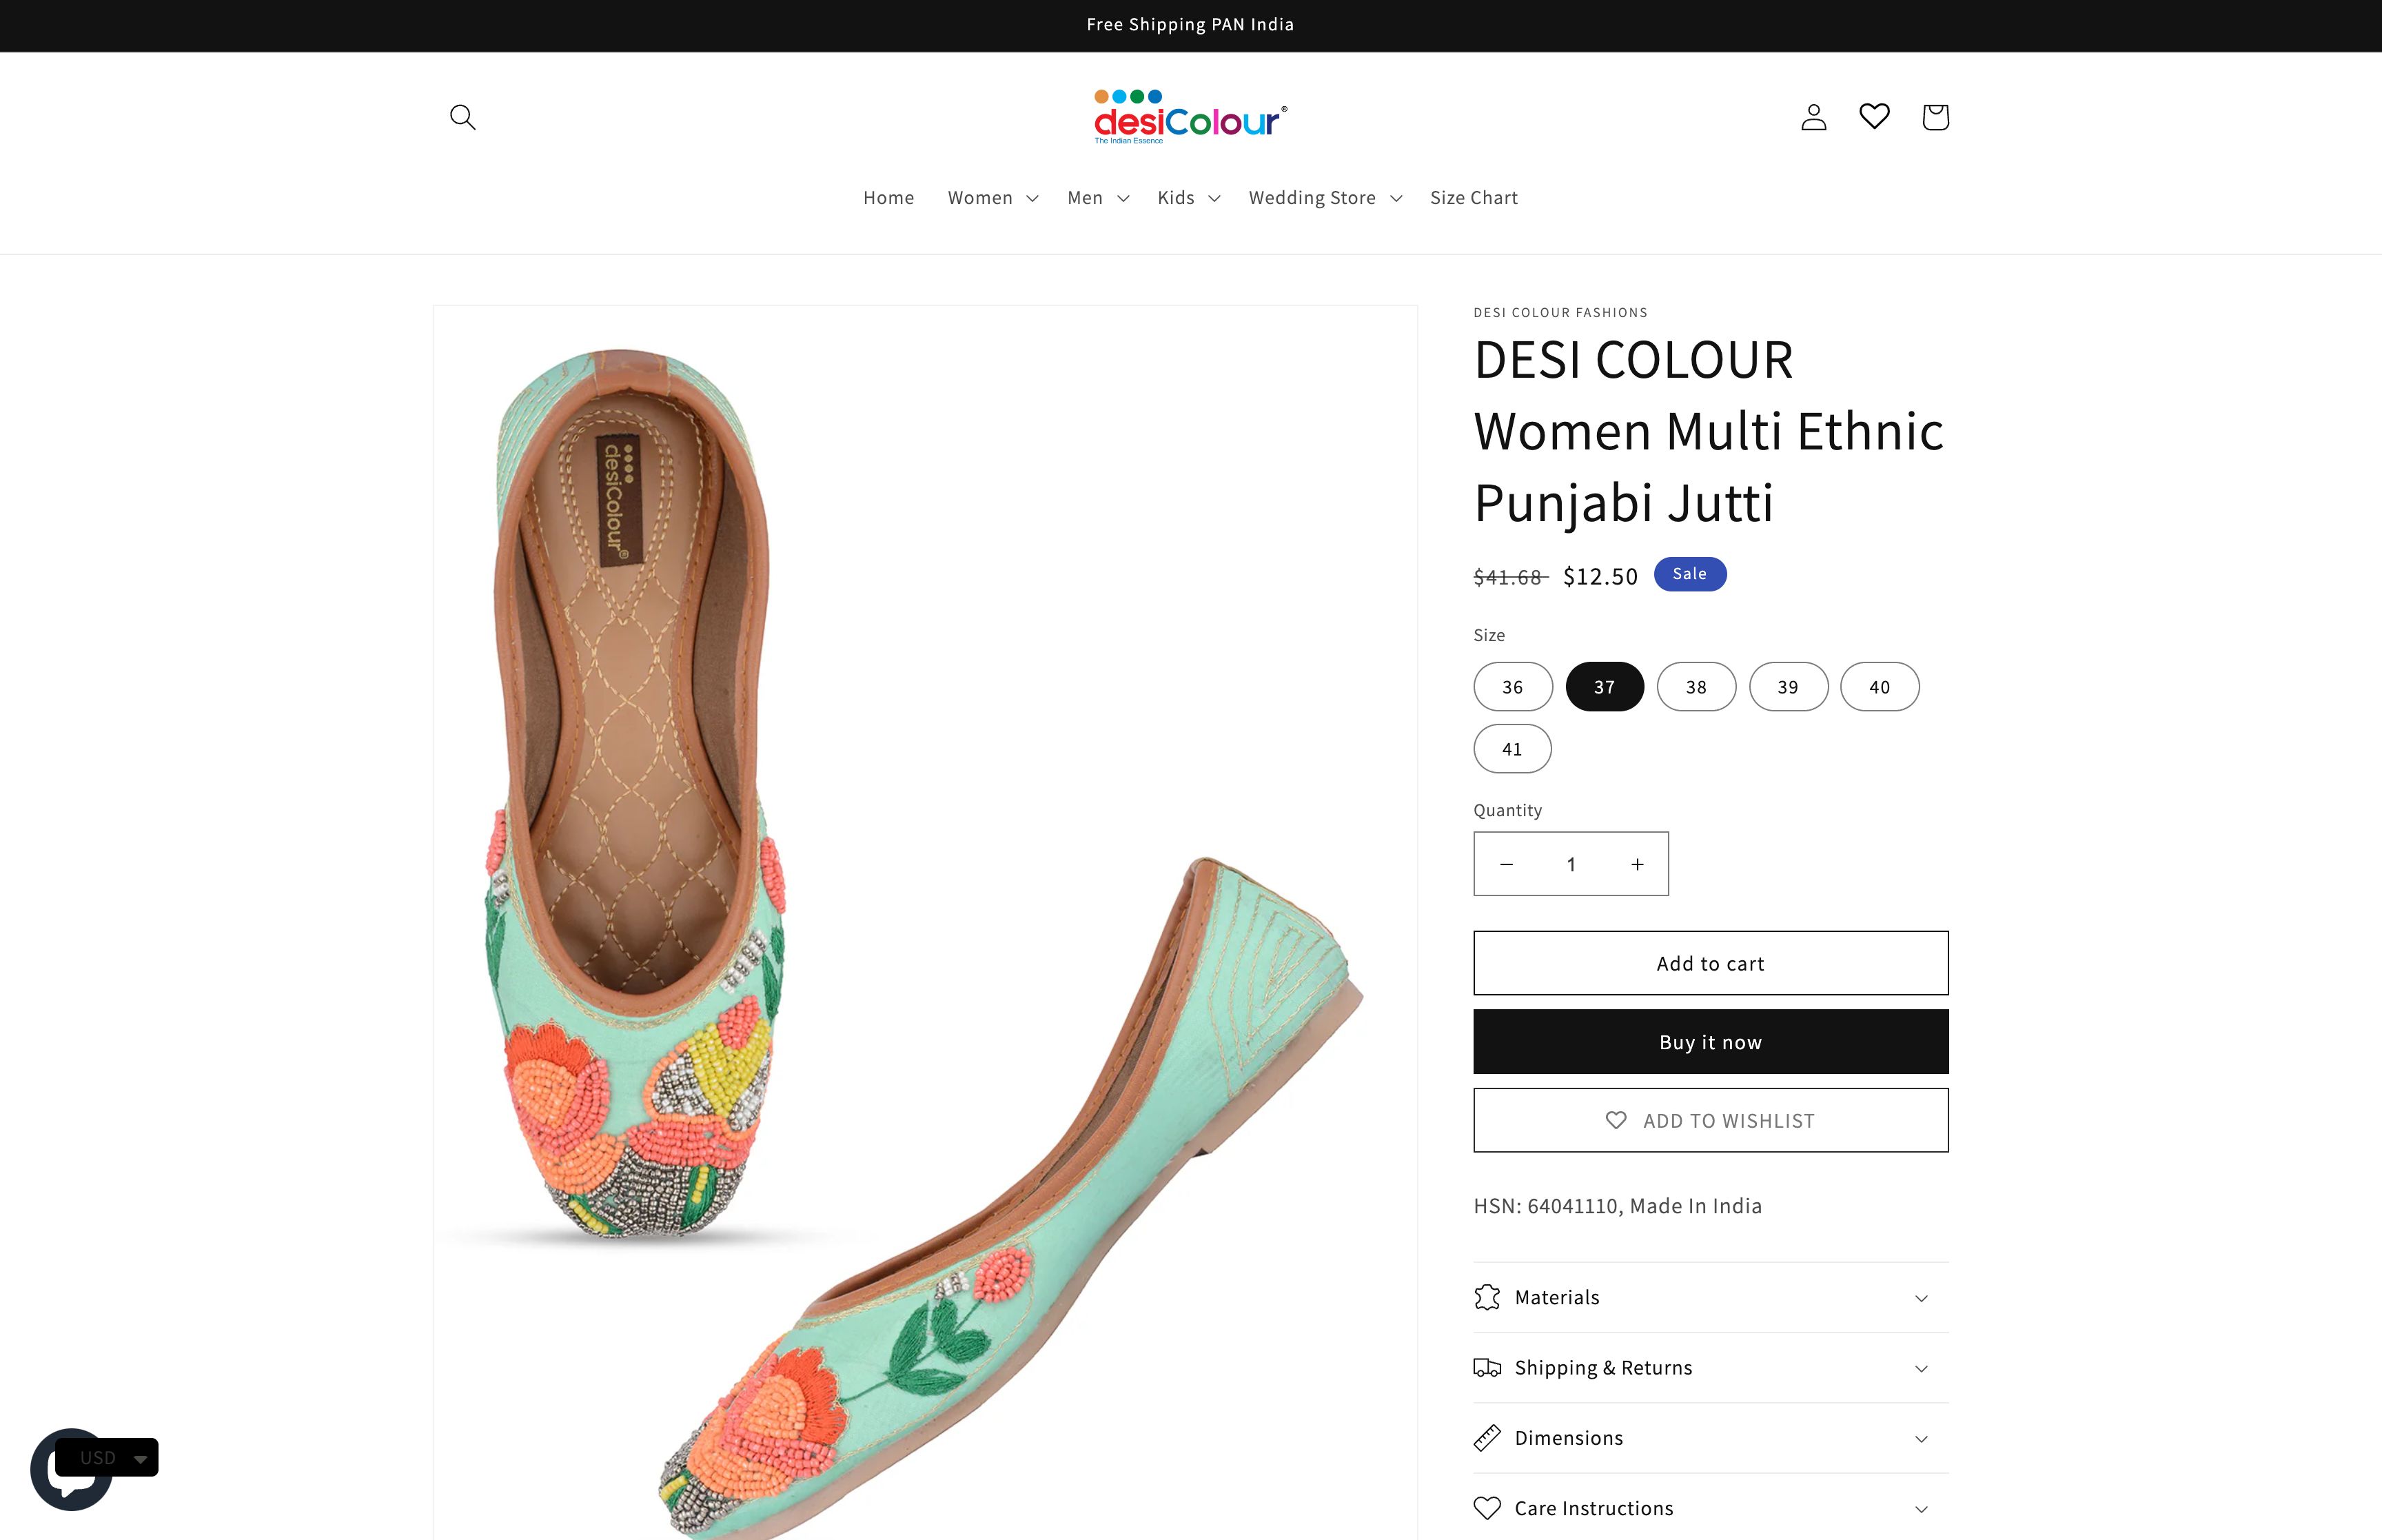Click the Dimensions ruler icon
Image resolution: width=2382 pixels, height=1540 pixels.
[1489, 1438]
